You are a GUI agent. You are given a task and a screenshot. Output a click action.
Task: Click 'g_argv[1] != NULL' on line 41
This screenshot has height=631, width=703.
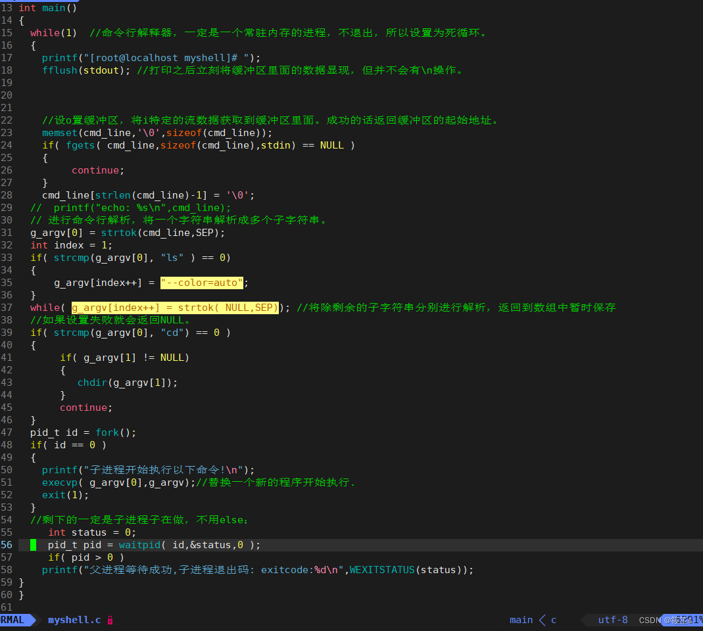point(133,358)
